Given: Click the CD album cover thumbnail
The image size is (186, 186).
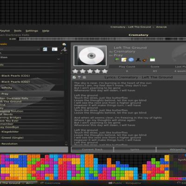Looking at the screenshot, I should coord(90,56).
